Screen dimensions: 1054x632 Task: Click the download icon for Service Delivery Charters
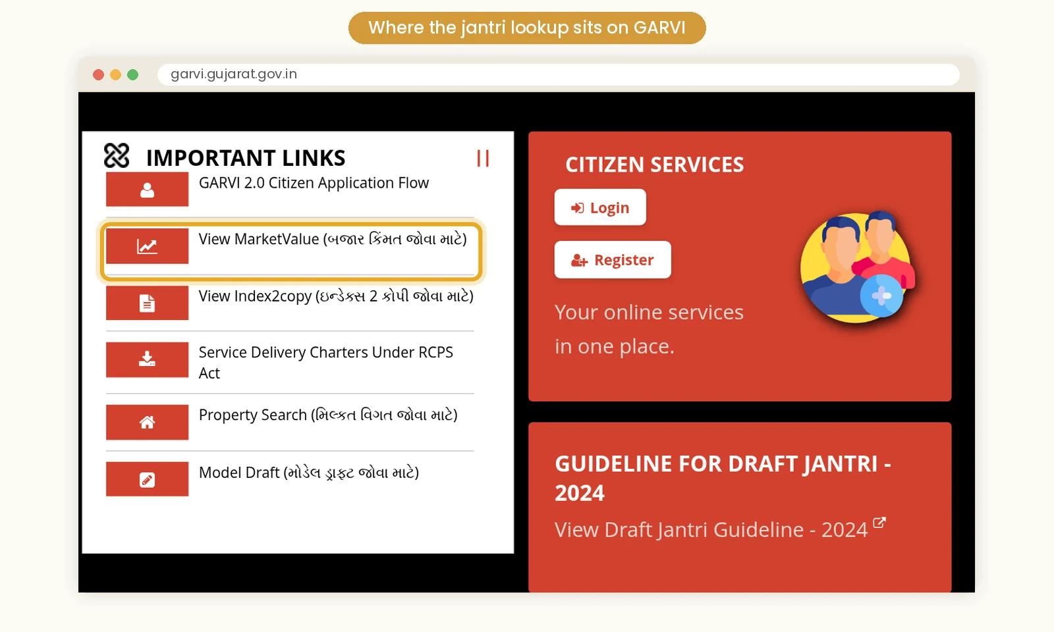point(147,359)
